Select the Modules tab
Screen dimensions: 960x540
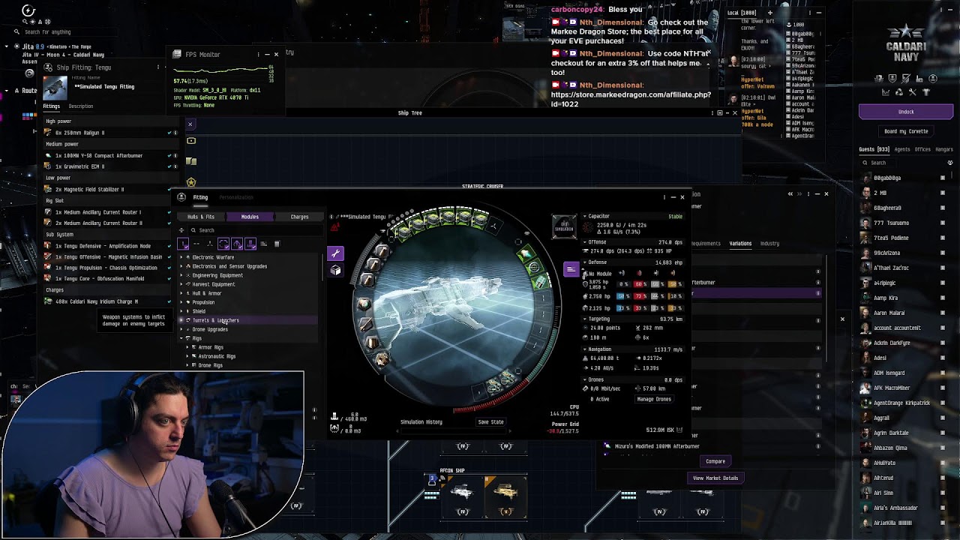pyautogui.click(x=250, y=217)
